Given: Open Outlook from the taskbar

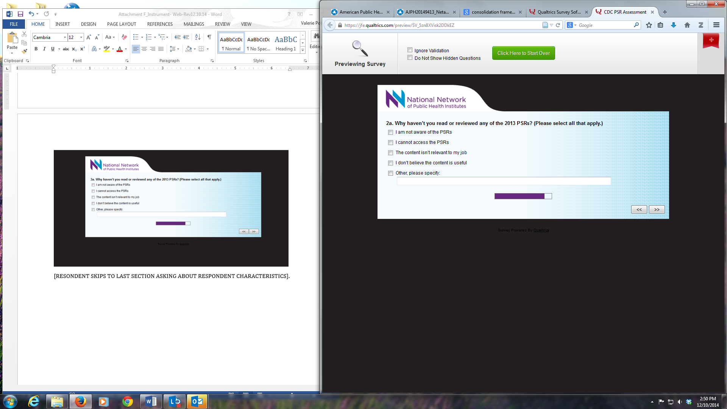Looking at the screenshot, I should [x=197, y=401].
